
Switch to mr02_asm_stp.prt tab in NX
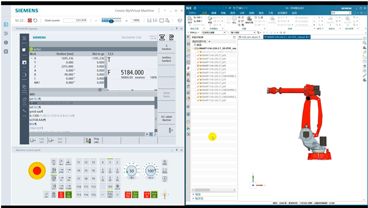click(x=250, y=37)
